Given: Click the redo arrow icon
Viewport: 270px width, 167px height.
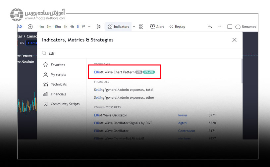Looking at the screenshot, I should (x=219, y=27).
